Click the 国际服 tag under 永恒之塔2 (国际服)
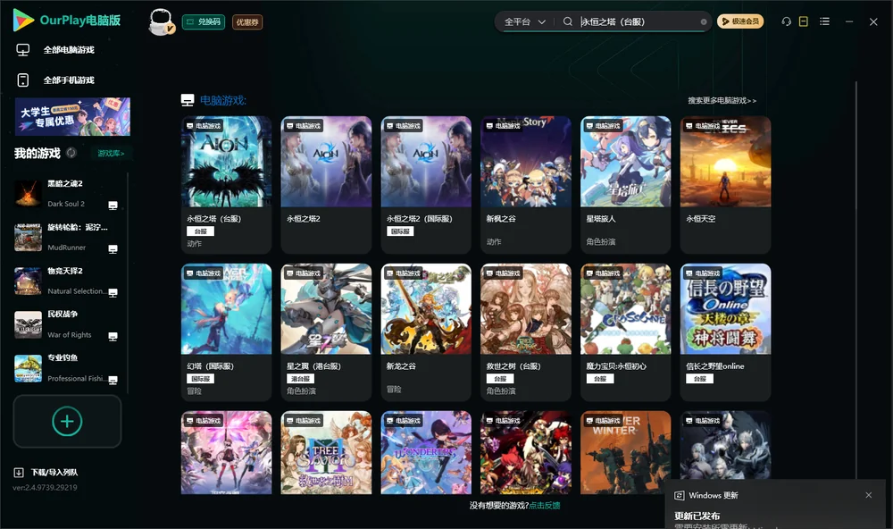This screenshot has width=893, height=529. pos(400,231)
